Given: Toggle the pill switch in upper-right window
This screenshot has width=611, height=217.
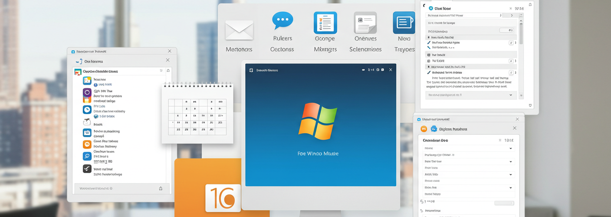Looking at the screenshot, I should point(506,30).
